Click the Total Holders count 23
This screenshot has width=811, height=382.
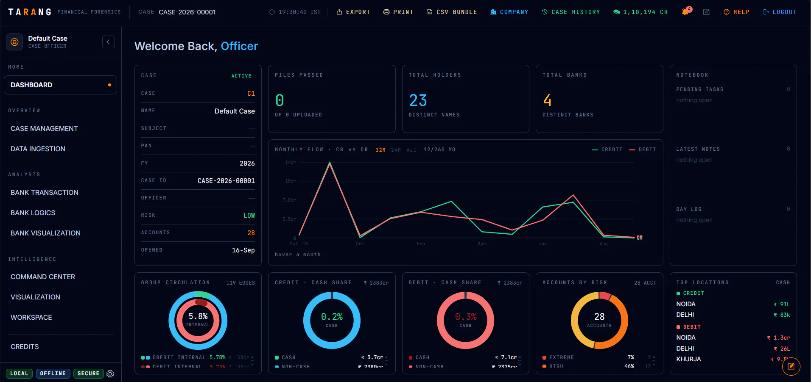pos(418,100)
